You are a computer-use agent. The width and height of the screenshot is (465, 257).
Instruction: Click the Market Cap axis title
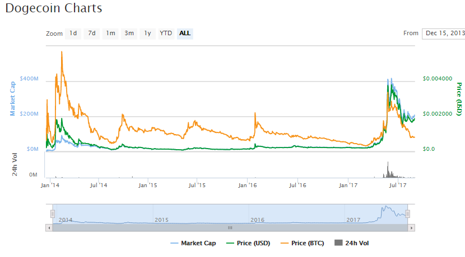12,98
